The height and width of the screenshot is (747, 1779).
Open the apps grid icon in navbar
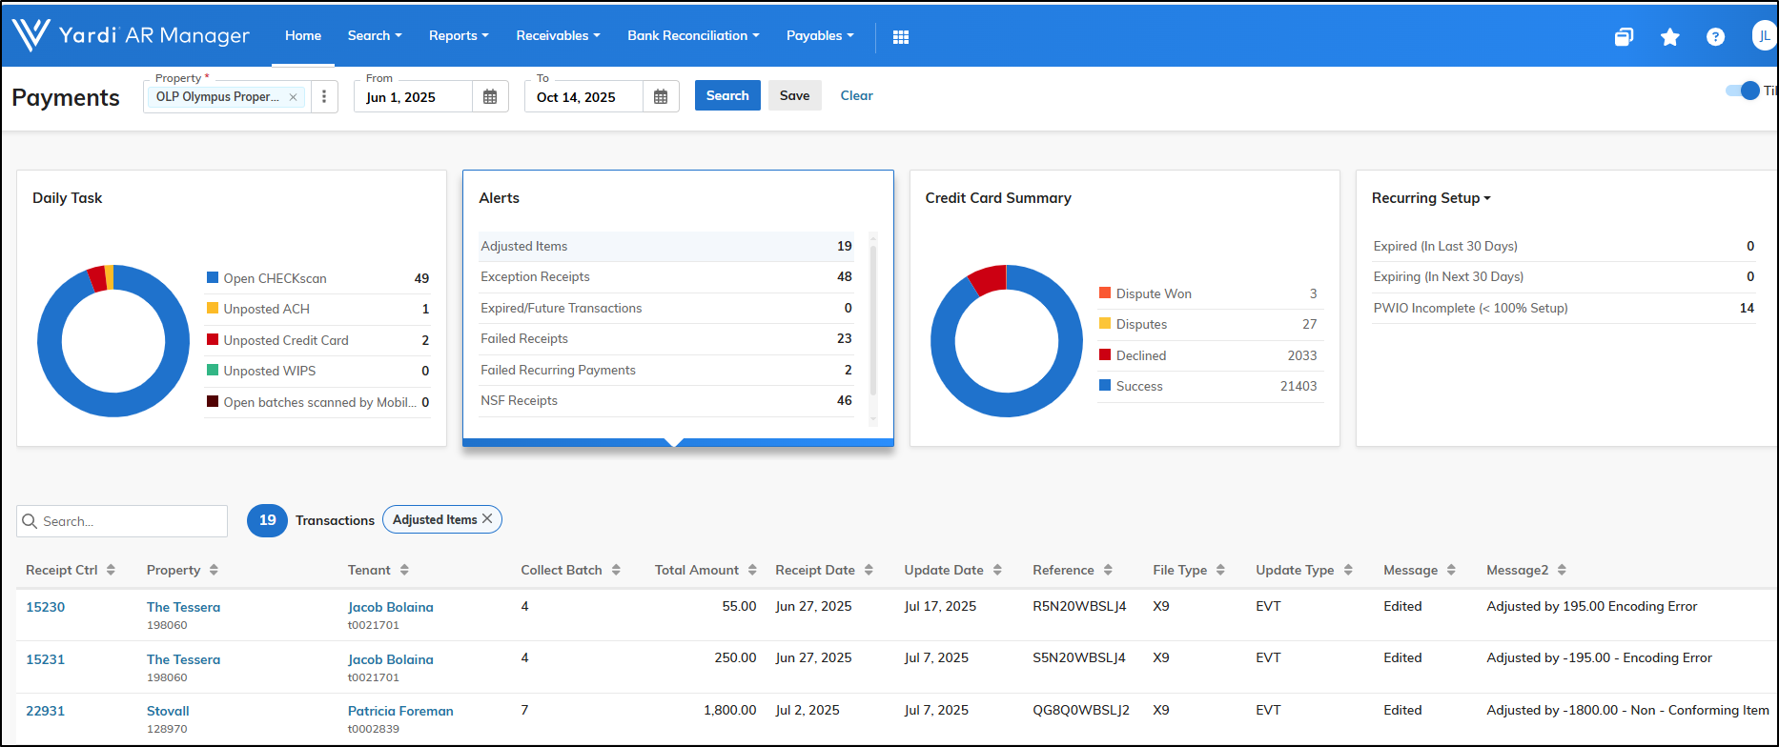point(900,36)
